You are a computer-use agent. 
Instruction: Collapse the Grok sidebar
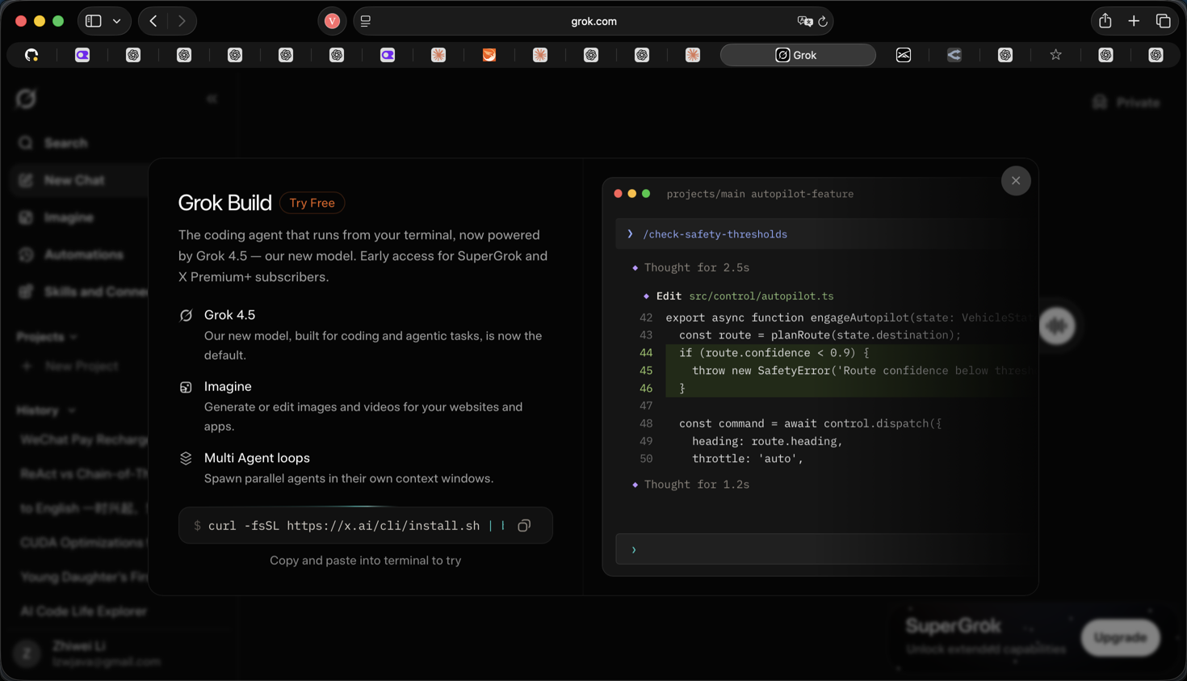212,99
